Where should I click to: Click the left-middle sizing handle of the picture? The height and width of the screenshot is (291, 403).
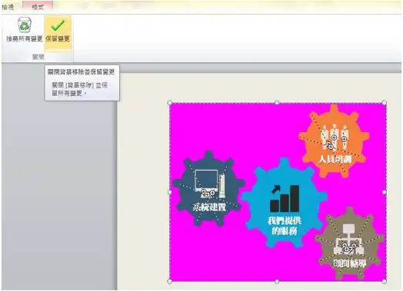point(170,192)
